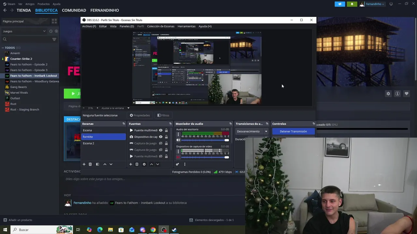This screenshot has width=417, height=234.
Task: Open Filtros for the source
Action: [163, 115]
